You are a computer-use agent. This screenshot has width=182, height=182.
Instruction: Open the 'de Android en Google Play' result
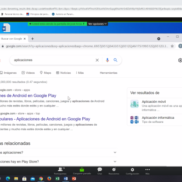tap(28, 96)
